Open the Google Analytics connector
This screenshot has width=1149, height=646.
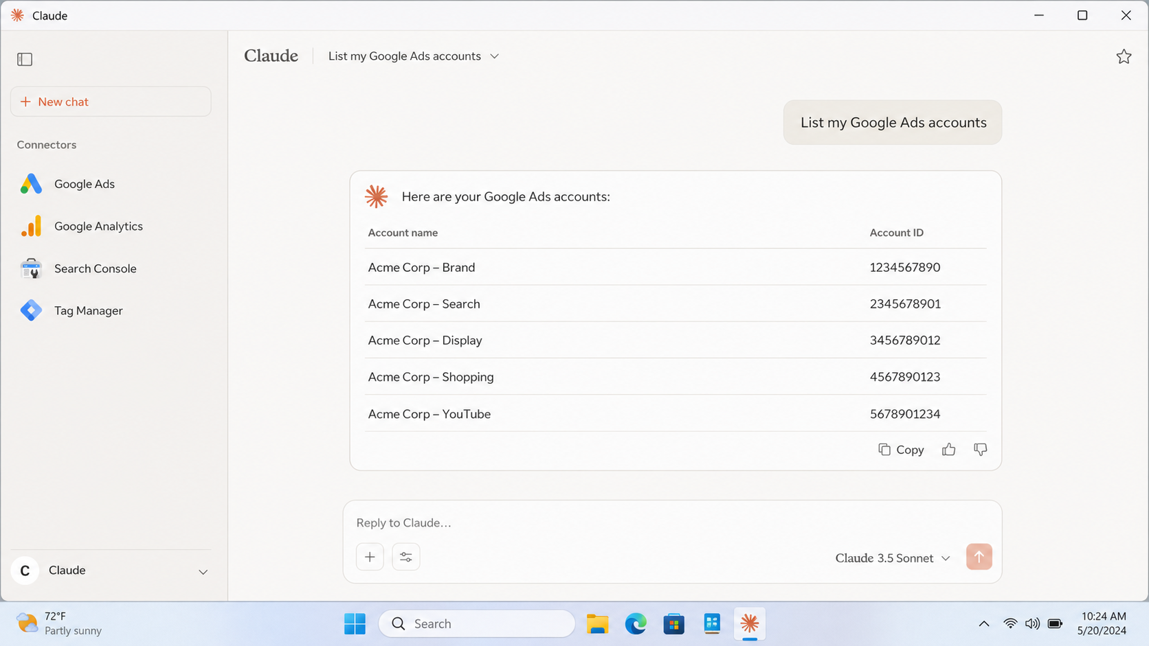pos(110,226)
